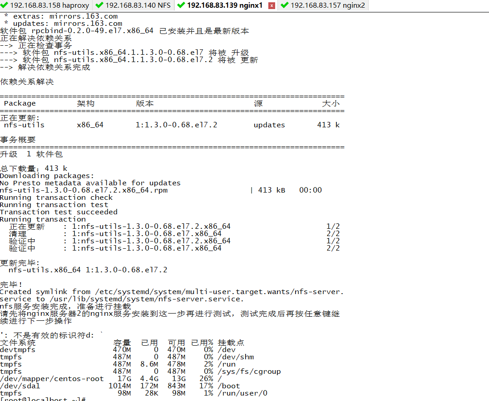
Task: Click the /dev/mapper/centos-root filesystem entry
Action: click(x=52, y=378)
